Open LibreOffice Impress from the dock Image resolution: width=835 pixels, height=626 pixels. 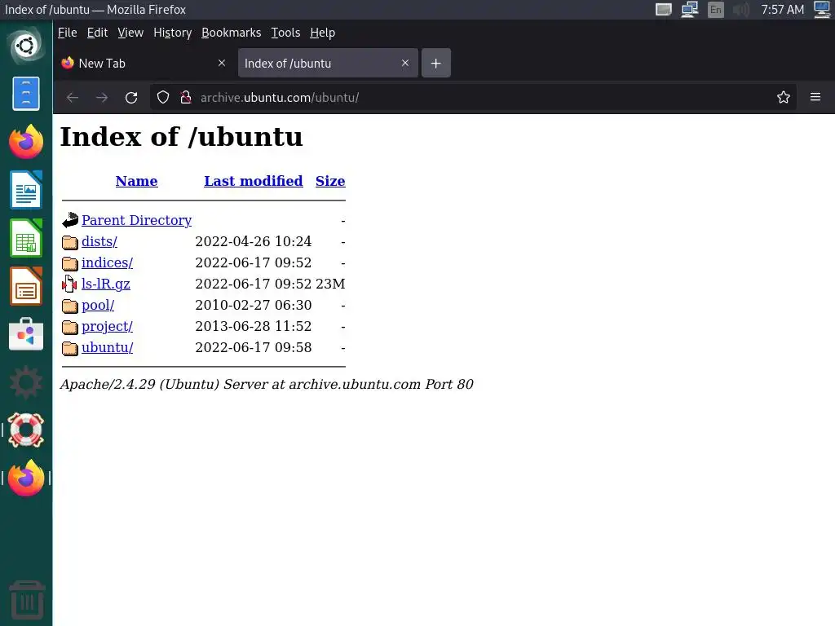tap(25, 286)
